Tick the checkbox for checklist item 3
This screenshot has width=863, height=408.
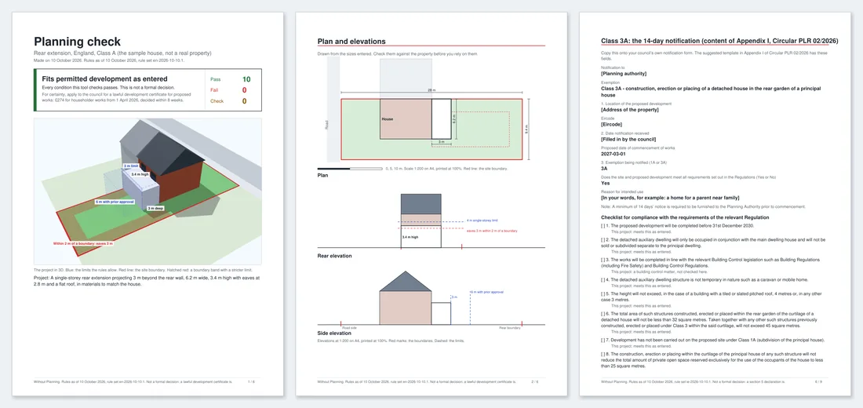click(x=603, y=260)
